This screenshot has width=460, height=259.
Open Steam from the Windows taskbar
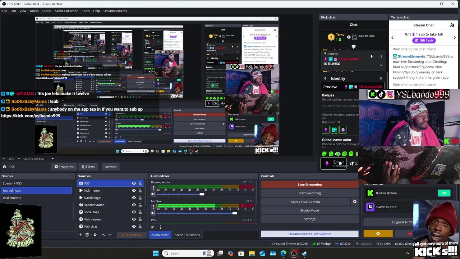click(x=304, y=253)
